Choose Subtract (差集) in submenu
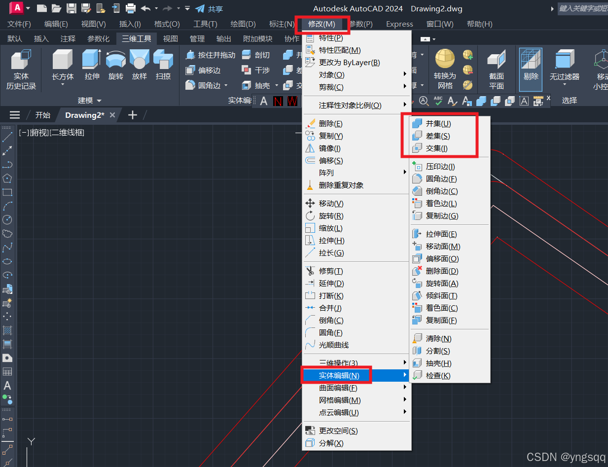The image size is (608, 467). point(449,136)
